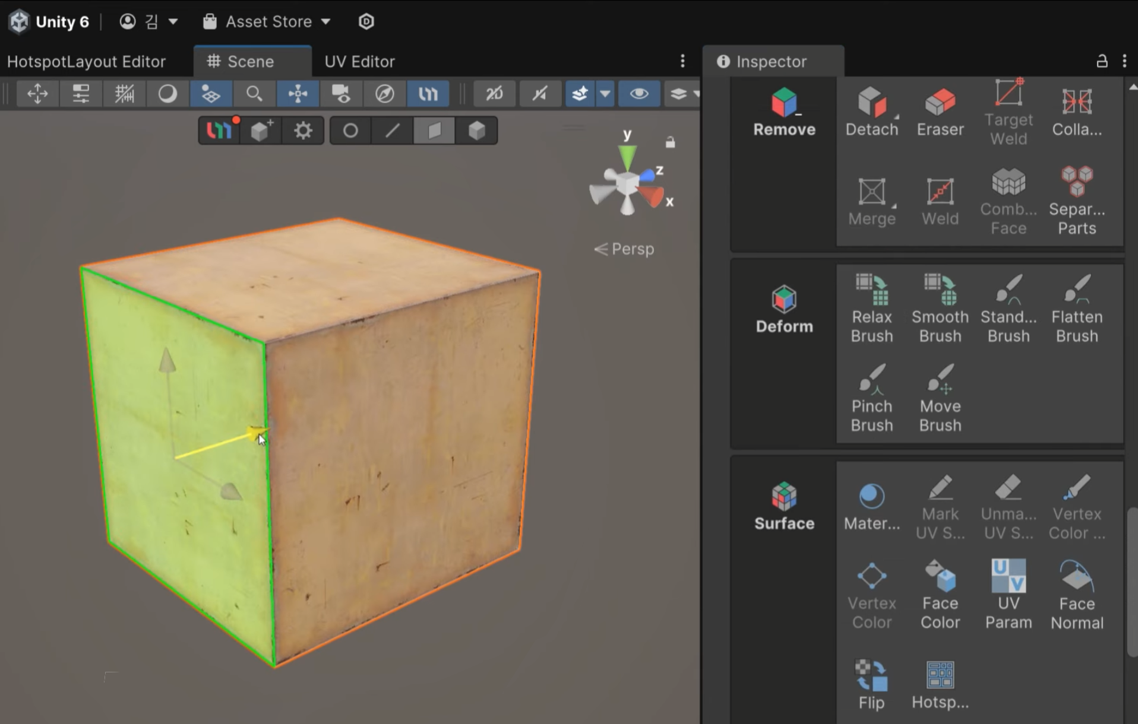Click the draw mode sphere button
This screenshot has height=724, width=1138.
tap(167, 94)
